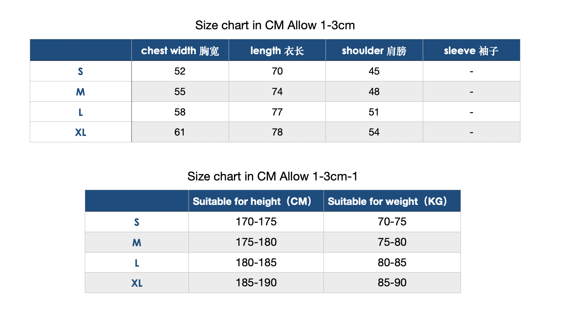Viewport: 561px width, 332px height.
Task: Select chest width value 61 for XL
Action: click(x=180, y=132)
